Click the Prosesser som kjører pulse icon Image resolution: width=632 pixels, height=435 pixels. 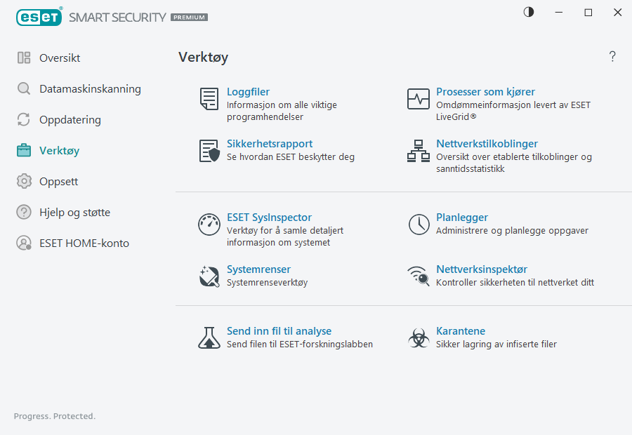point(418,99)
